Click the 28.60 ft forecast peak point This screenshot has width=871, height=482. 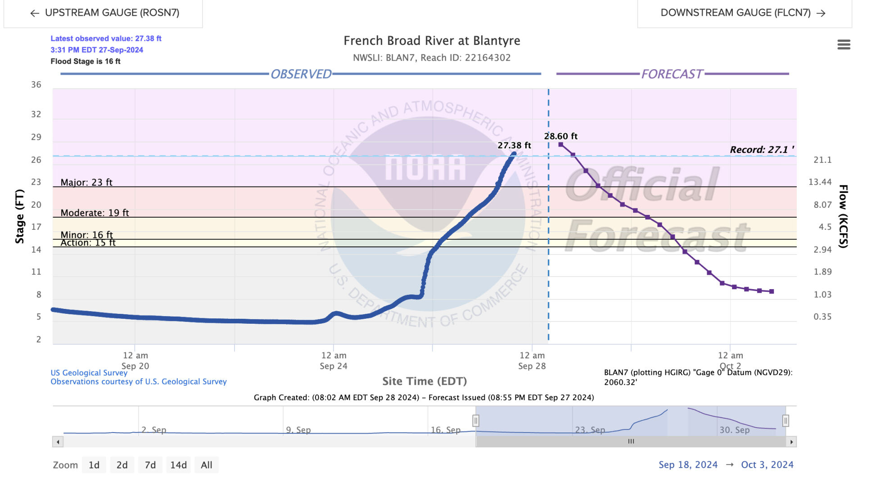(560, 145)
